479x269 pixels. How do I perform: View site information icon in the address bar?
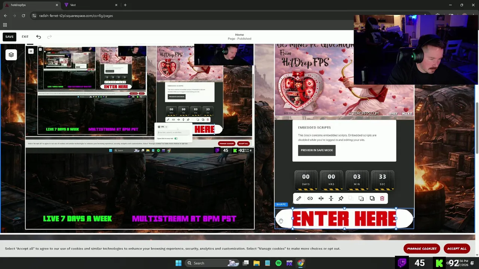[x=34, y=16]
